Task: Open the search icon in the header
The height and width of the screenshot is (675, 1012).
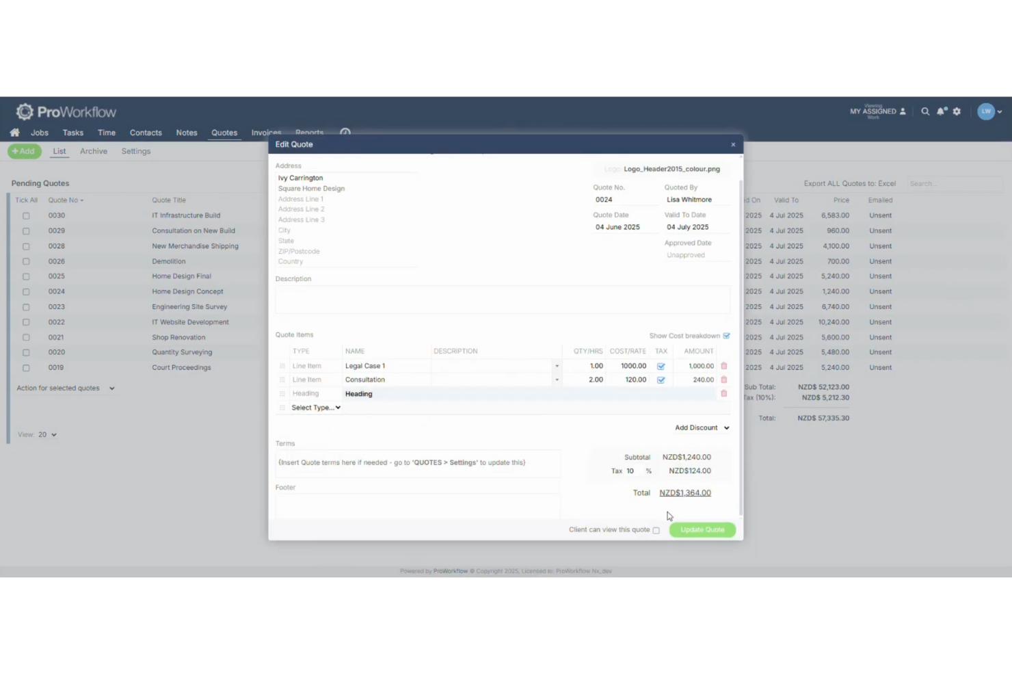Action: [x=925, y=111]
